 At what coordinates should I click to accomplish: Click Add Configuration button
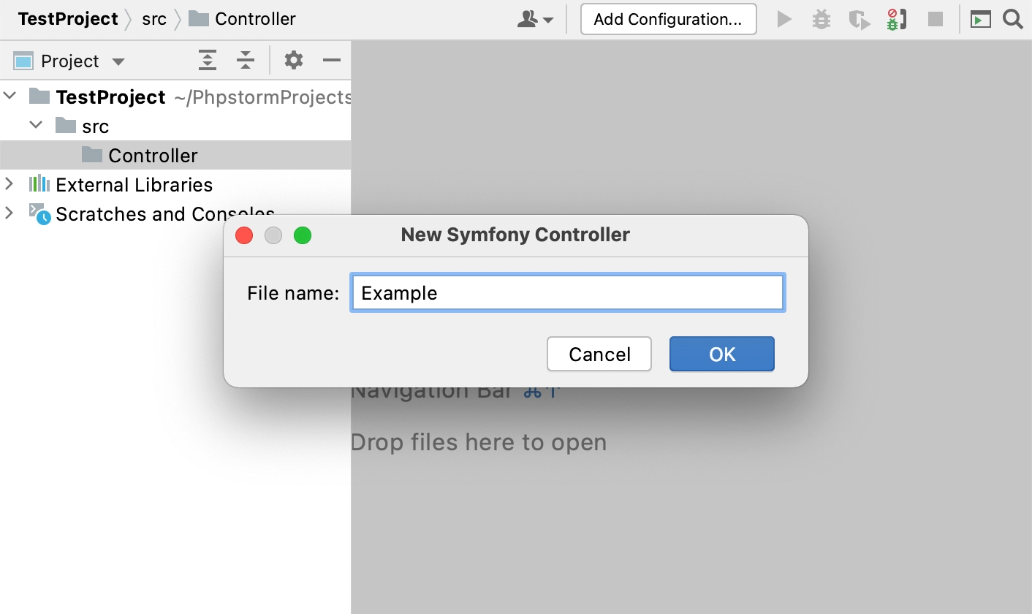coord(668,19)
